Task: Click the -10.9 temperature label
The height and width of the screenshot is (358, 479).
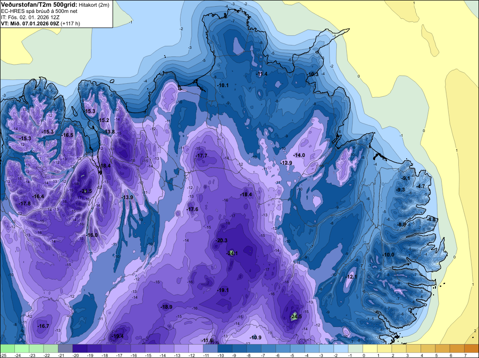Action: (x=255, y=337)
